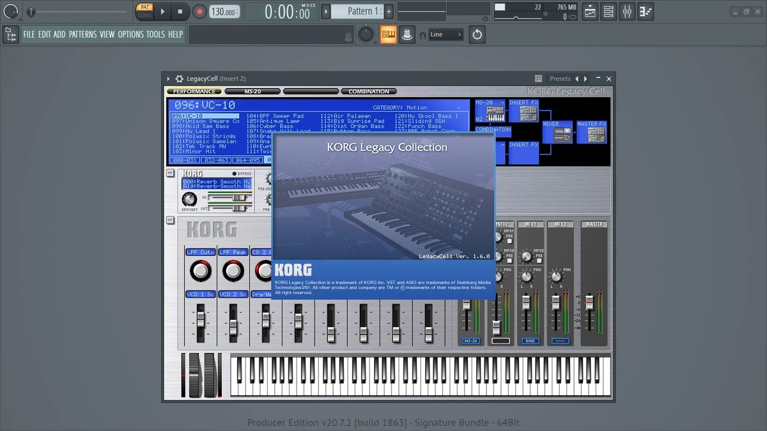Add a new pattern with plus button
The height and width of the screenshot is (431, 767).
[x=388, y=11]
